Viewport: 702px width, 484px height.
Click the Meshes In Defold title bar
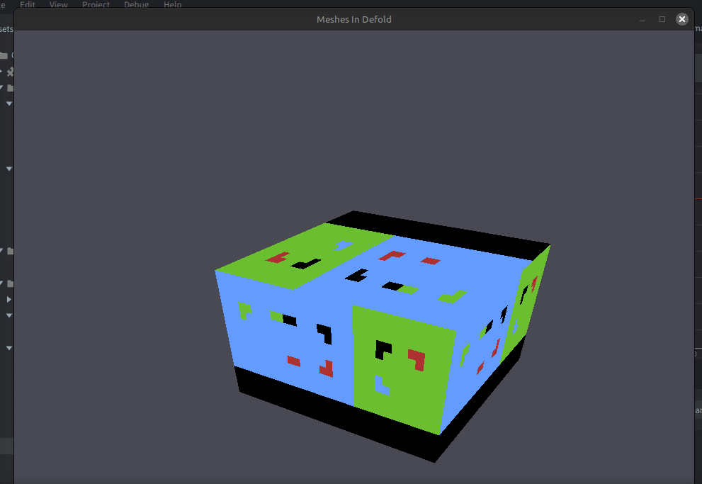click(353, 19)
